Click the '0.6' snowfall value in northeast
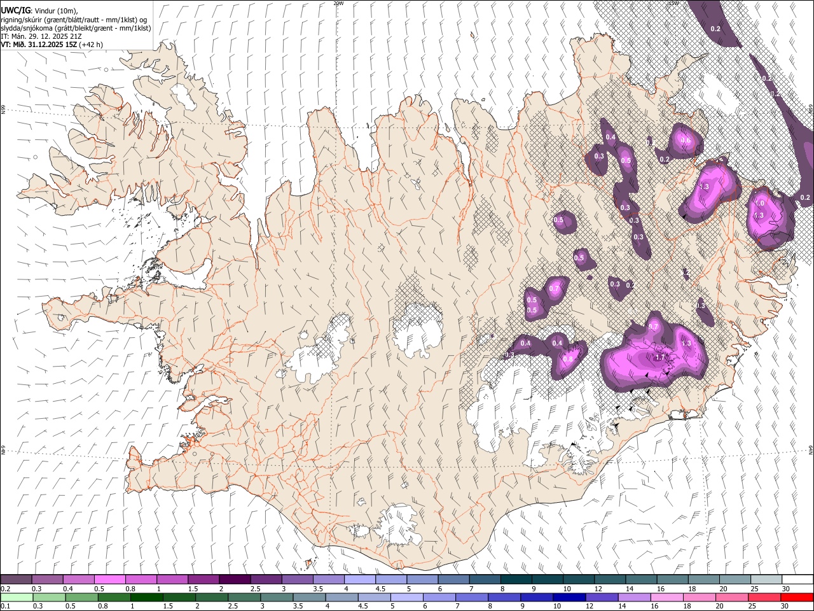The image size is (814, 611). point(686,141)
